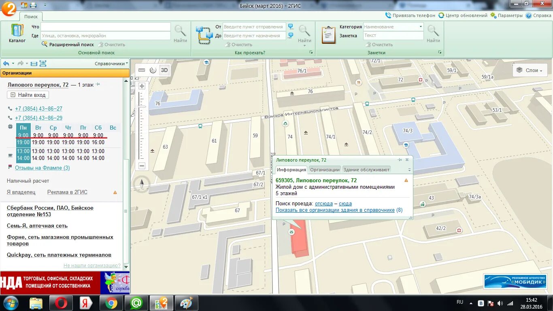Switch to Здание обслуживают tab

click(x=366, y=170)
